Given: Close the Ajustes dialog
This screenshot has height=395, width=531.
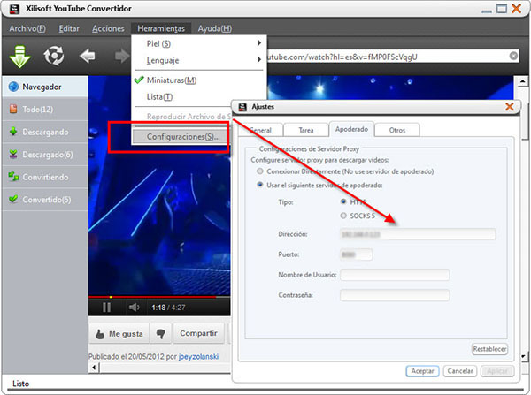Looking at the screenshot, I should tap(510, 107).
